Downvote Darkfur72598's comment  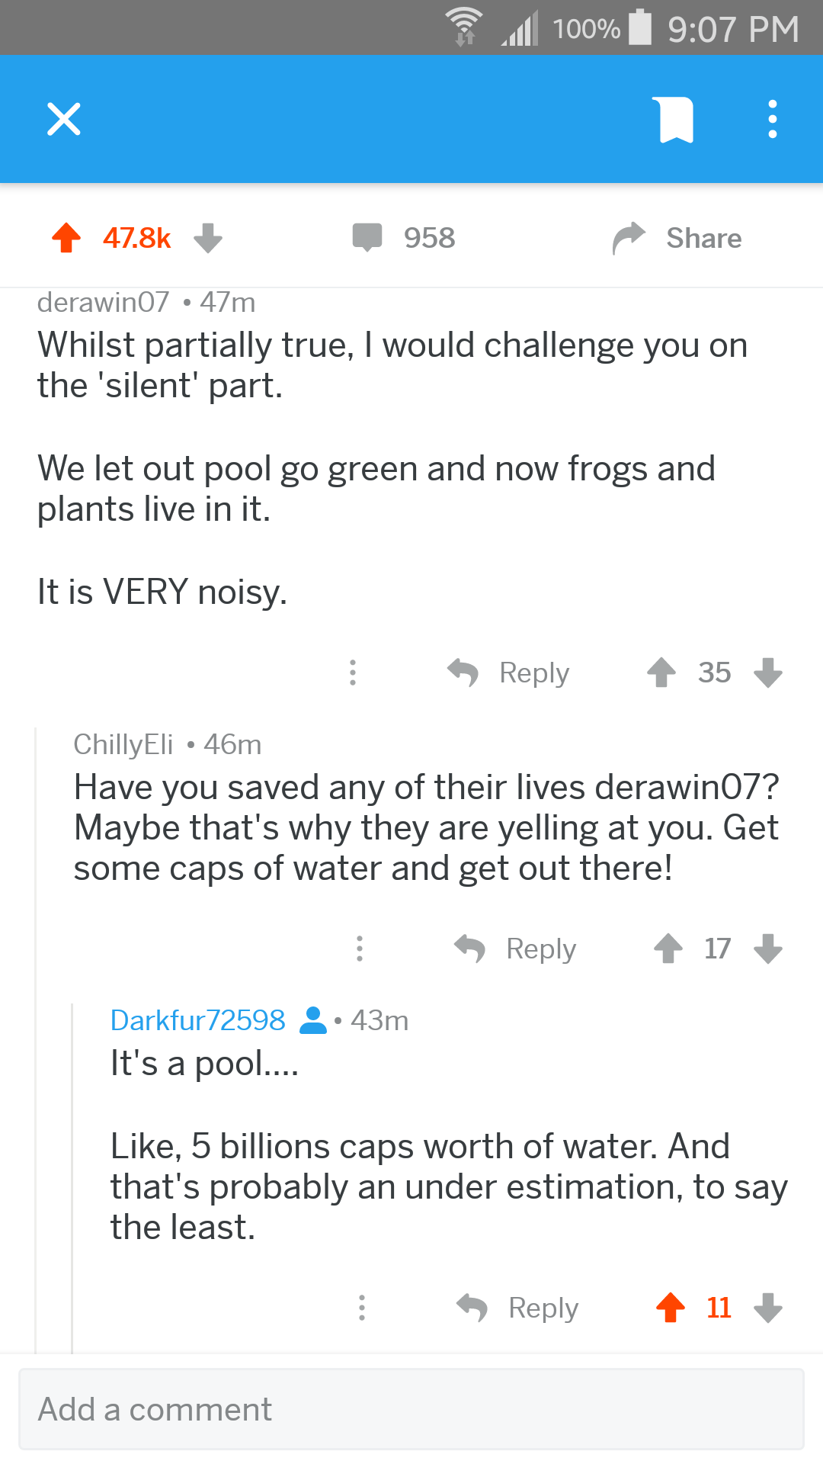click(767, 1308)
